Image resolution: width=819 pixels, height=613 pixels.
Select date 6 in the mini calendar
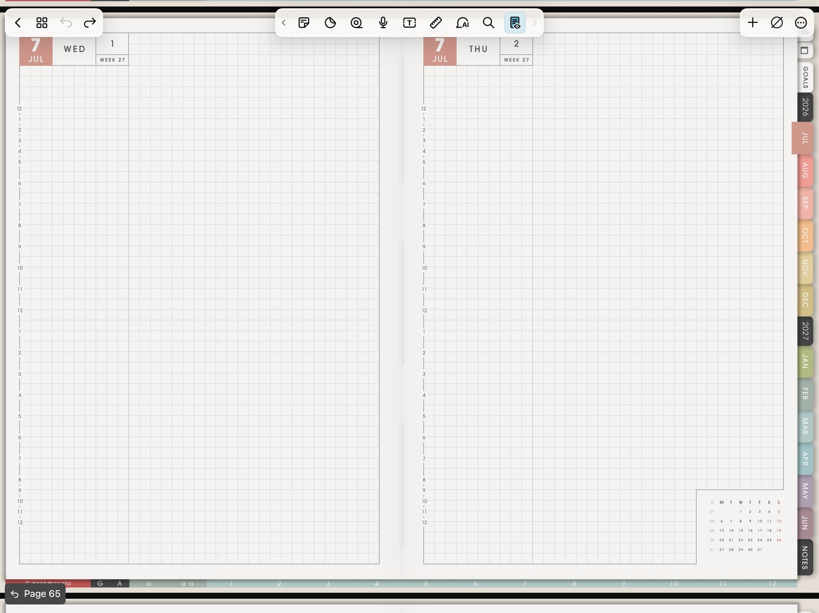coord(722,521)
